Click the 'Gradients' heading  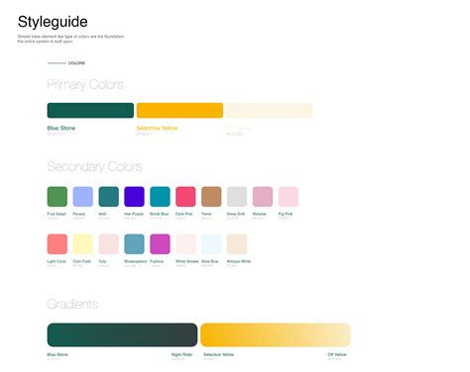tap(72, 304)
